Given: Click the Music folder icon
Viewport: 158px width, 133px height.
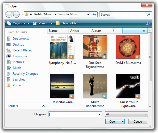Looking at the screenshot, I should click(9, 68).
